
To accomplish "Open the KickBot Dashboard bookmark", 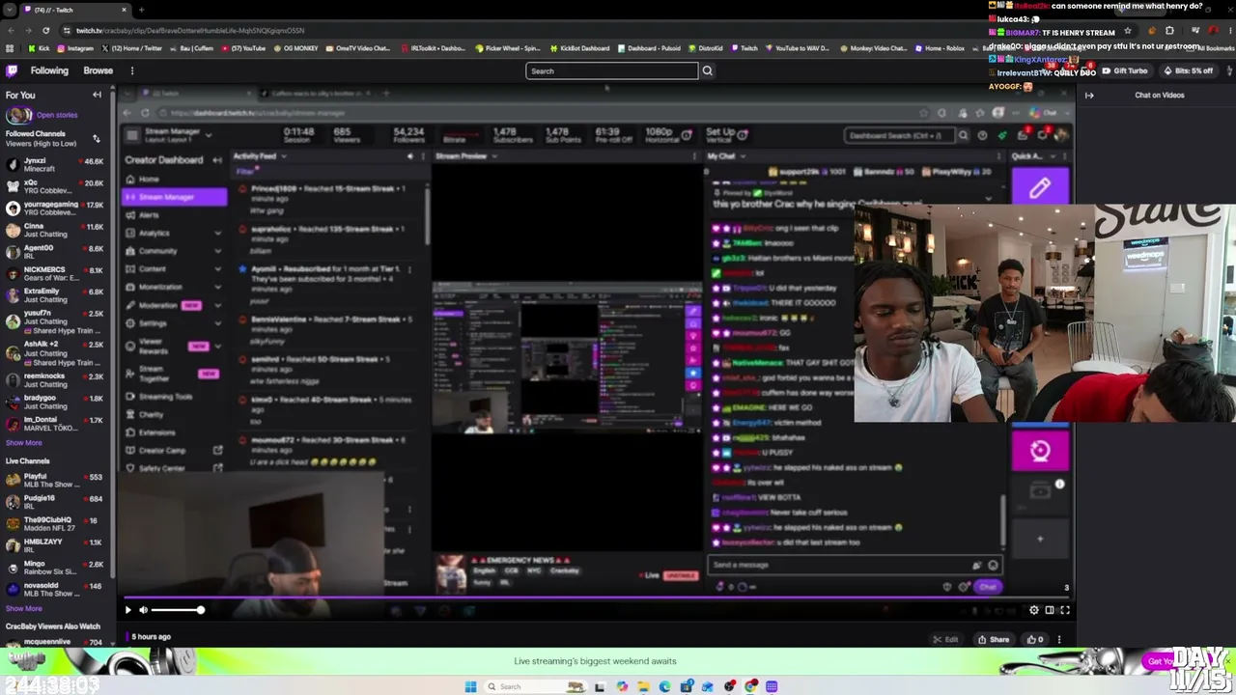I will coord(580,48).
